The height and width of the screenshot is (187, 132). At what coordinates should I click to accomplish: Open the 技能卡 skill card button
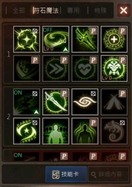[66, 174]
